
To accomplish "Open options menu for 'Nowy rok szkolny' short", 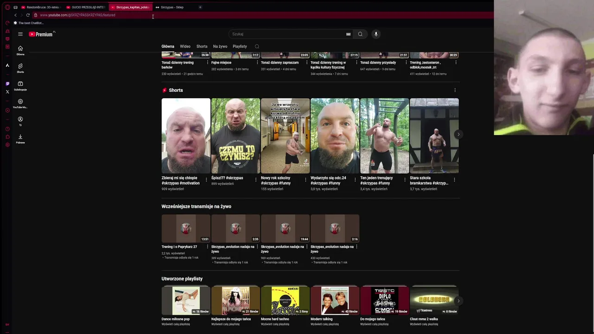I will pos(305,180).
